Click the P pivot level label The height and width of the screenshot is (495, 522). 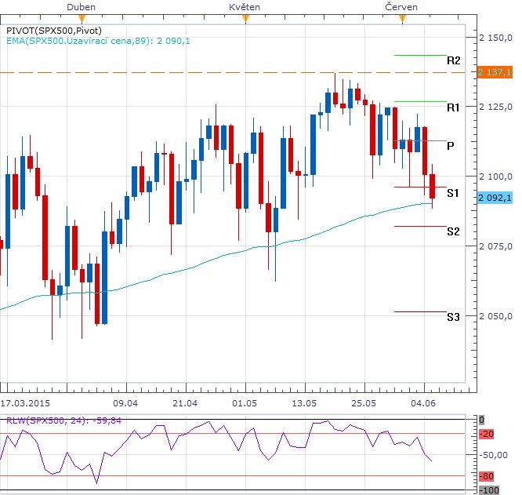click(451, 146)
